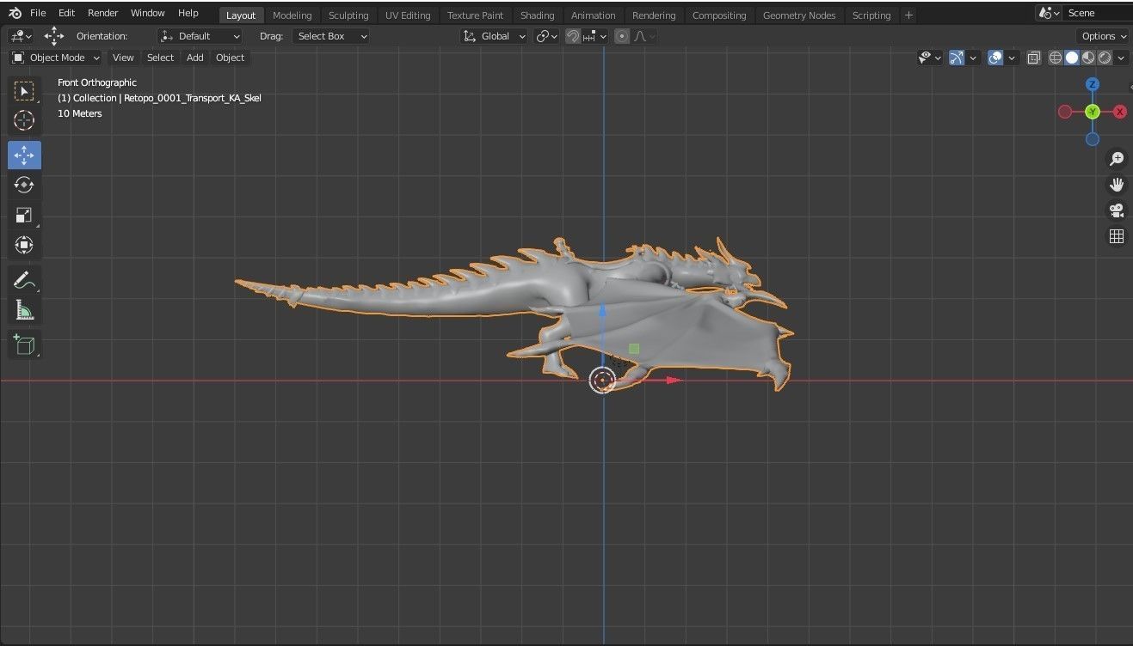
Task: Click the pan hand viewport icon
Action: (1117, 185)
